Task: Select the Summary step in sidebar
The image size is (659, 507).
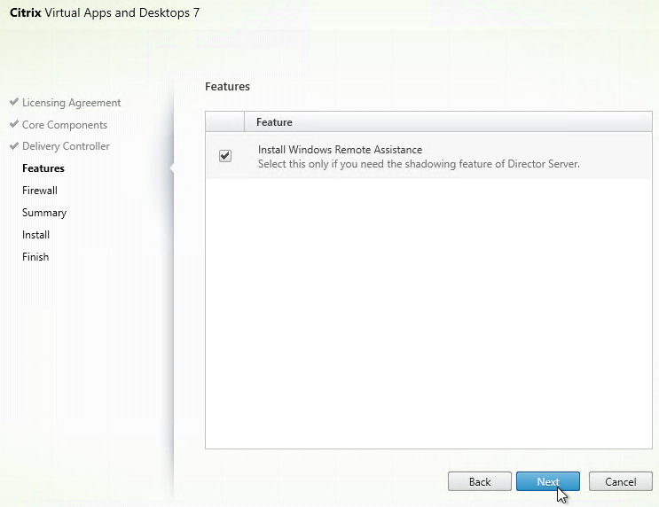Action: (x=44, y=213)
